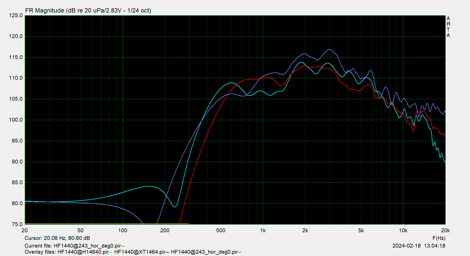The height and width of the screenshot is (256, 470).
Task: Click the 100.0 dB y-axis label
Action: (16, 120)
